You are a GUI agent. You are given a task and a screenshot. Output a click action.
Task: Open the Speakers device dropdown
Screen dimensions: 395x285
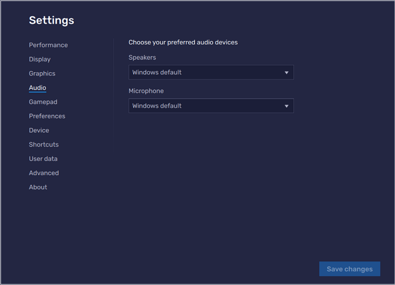[x=210, y=73]
